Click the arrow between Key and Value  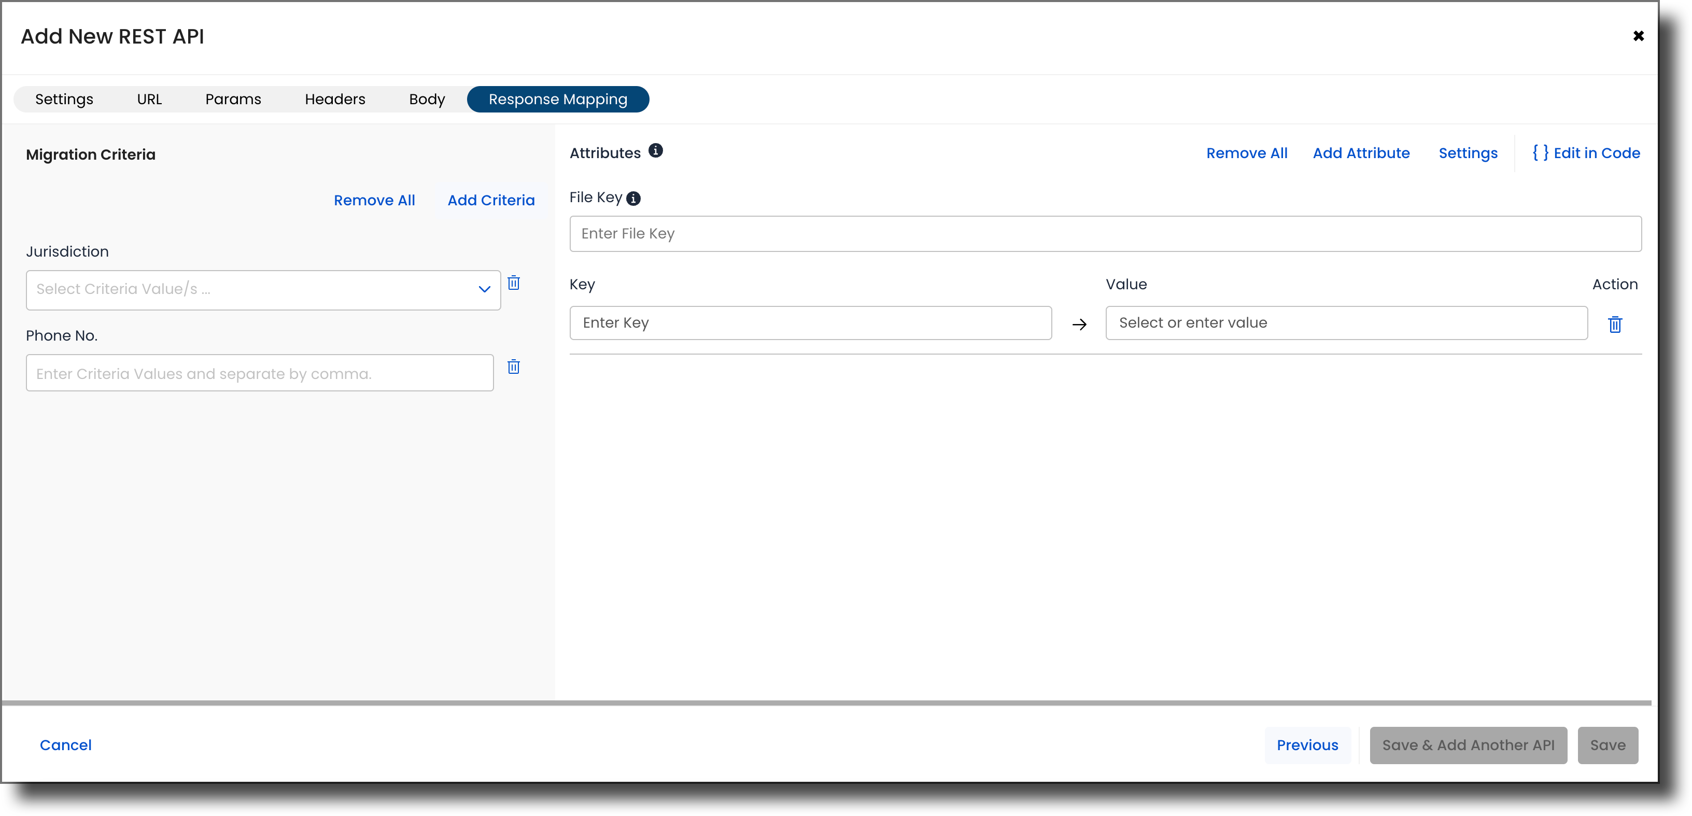coord(1079,325)
